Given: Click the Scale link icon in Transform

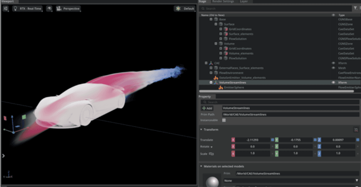Looking at the screenshot, I should [x=211, y=154].
